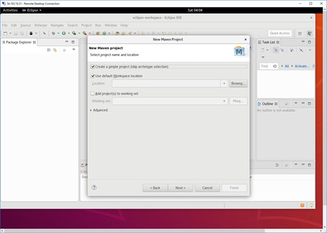This screenshot has width=327, height=233.
Task: Open the Refactor menu
Action: pyautogui.click(x=41, y=25)
